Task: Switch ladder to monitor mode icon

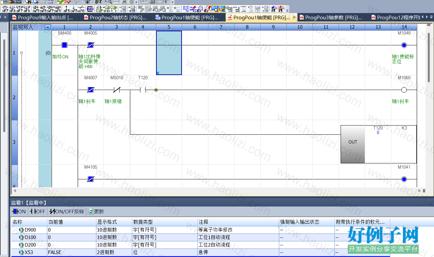Action: pos(201,8)
